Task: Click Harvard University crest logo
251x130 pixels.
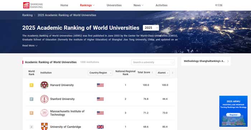Action: click(44, 85)
